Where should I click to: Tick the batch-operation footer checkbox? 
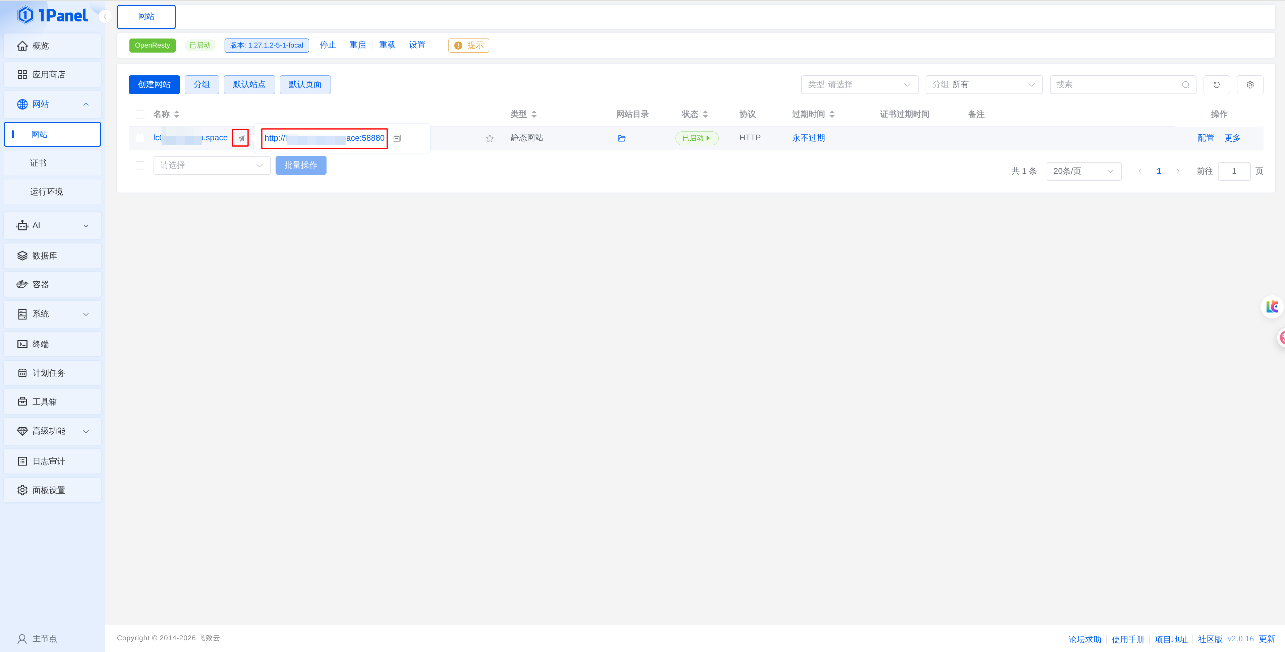pos(140,165)
